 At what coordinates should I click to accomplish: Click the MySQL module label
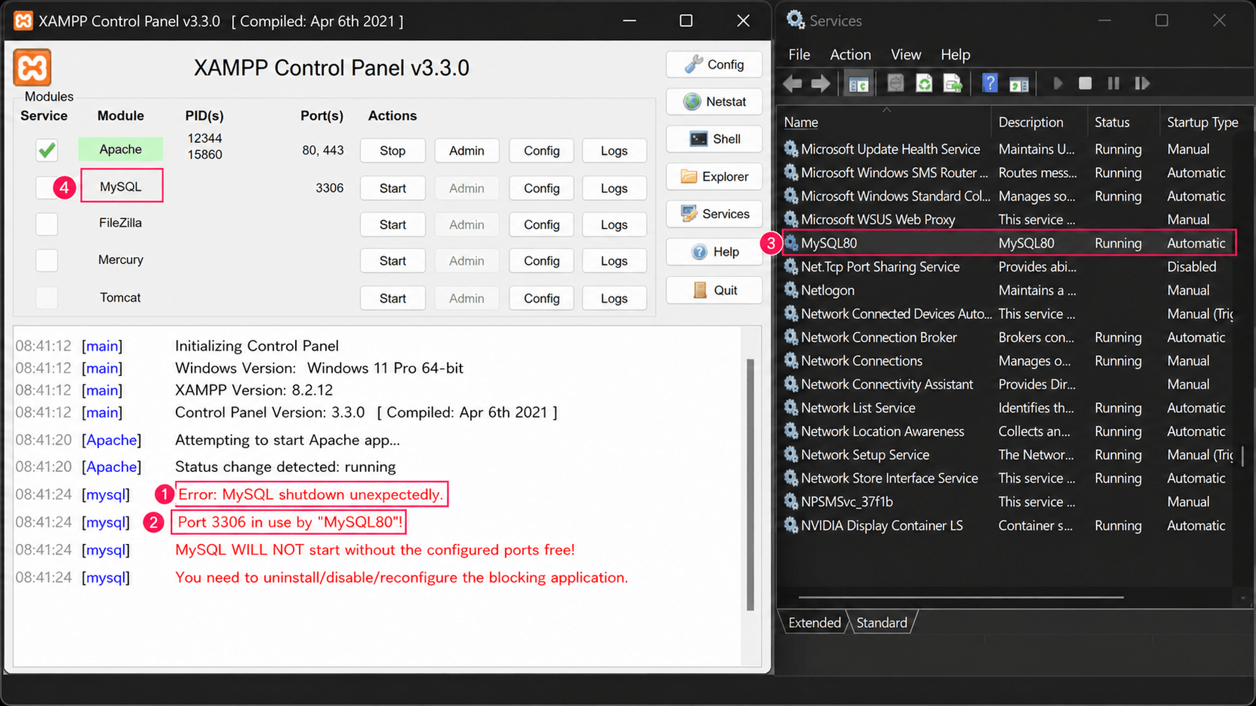122,186
